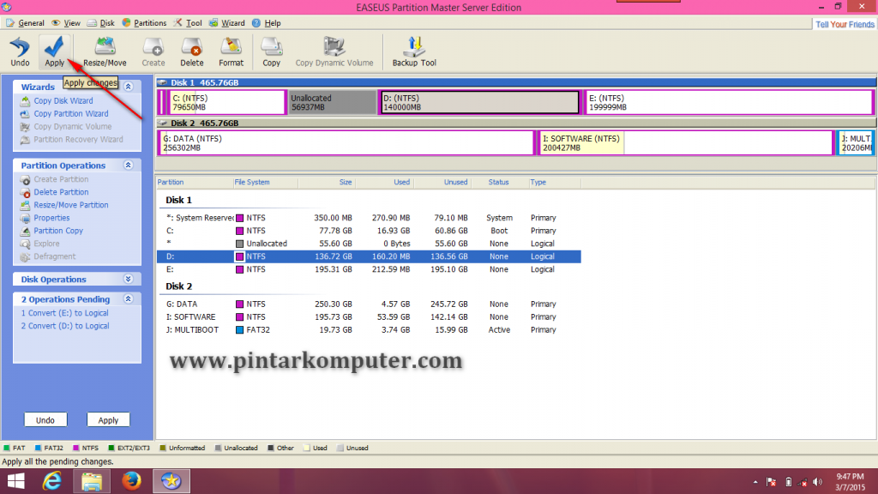Open Firefox from taskbar
This screenshot has height=494, width=878.
[x=131, y=481]
